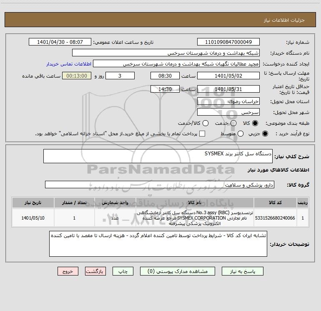Select the کالا/خدمت radio button
321x311 pixels.
(206, 123)
